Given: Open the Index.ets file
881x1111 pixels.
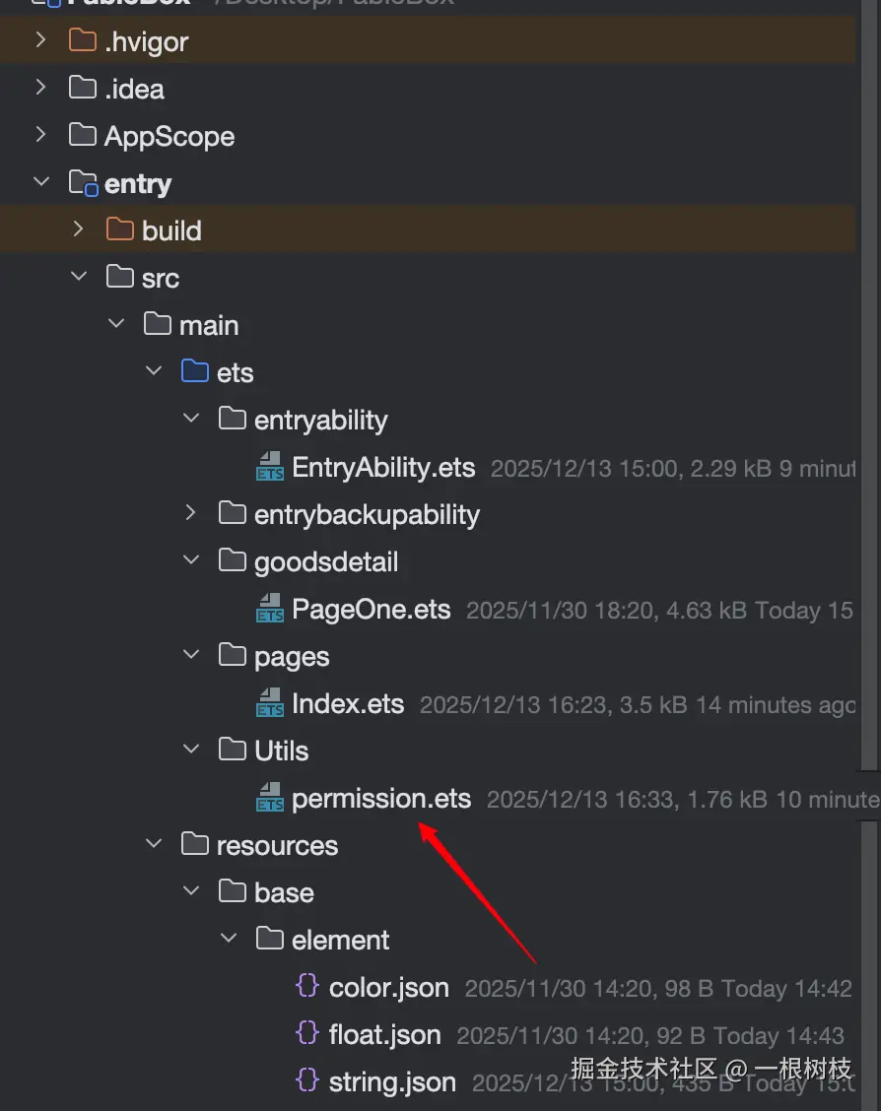Looking at the screenshot, I should tap(348, 704).
